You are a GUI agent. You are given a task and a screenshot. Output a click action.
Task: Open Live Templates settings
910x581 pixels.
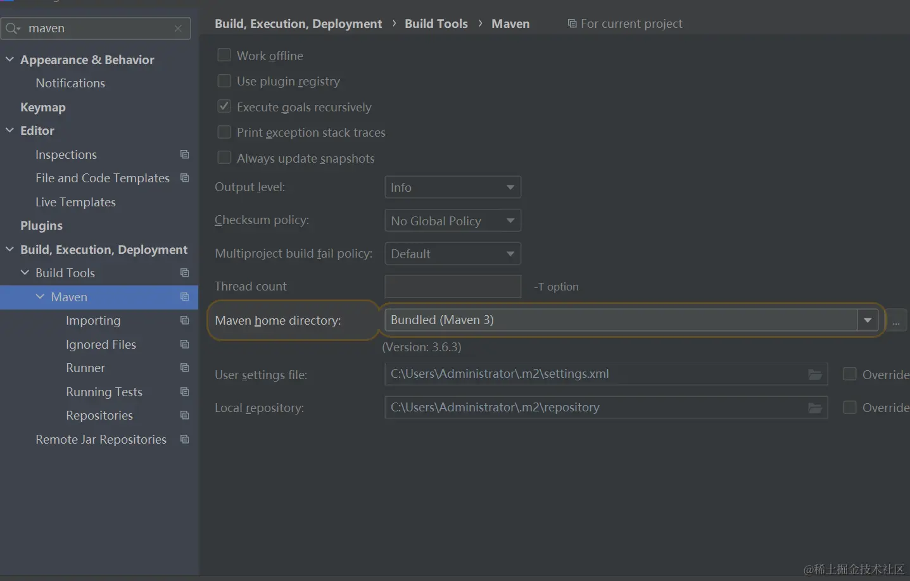click(x=75, y=202)
